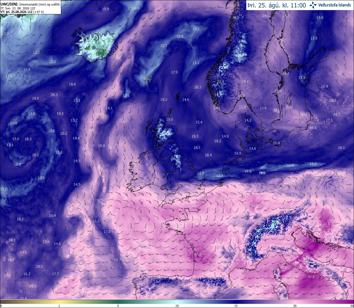Click the 48.6 value on the map
Viewport: 354px width, 308px height.
[x=326, y=224]
